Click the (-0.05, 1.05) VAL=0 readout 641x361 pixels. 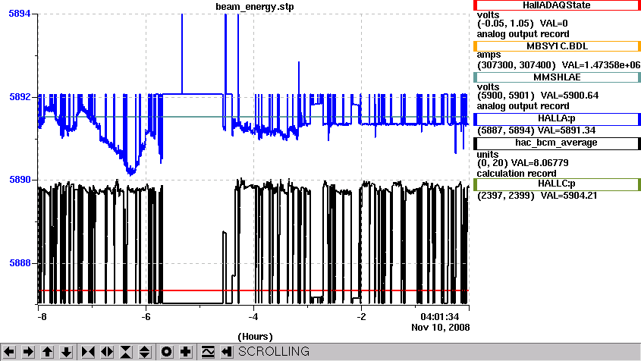[523, 24]
